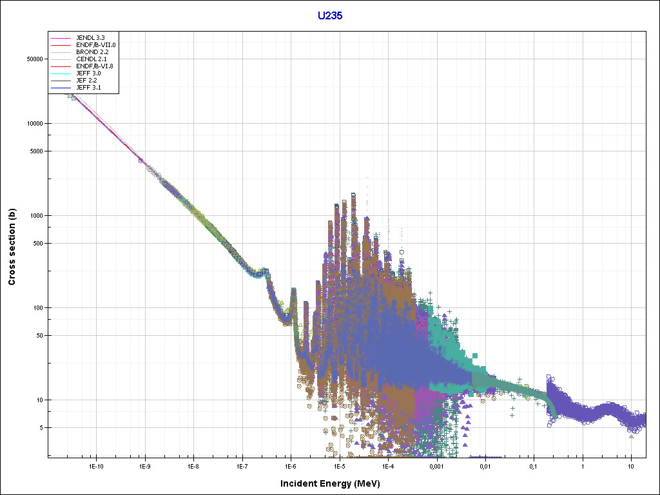
Task: Click the U235 chart title
Action: click(329, 16)
